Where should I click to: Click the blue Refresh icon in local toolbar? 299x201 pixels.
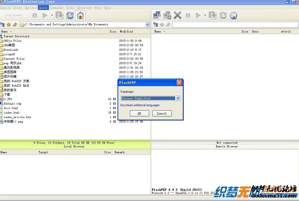[70, 15]
